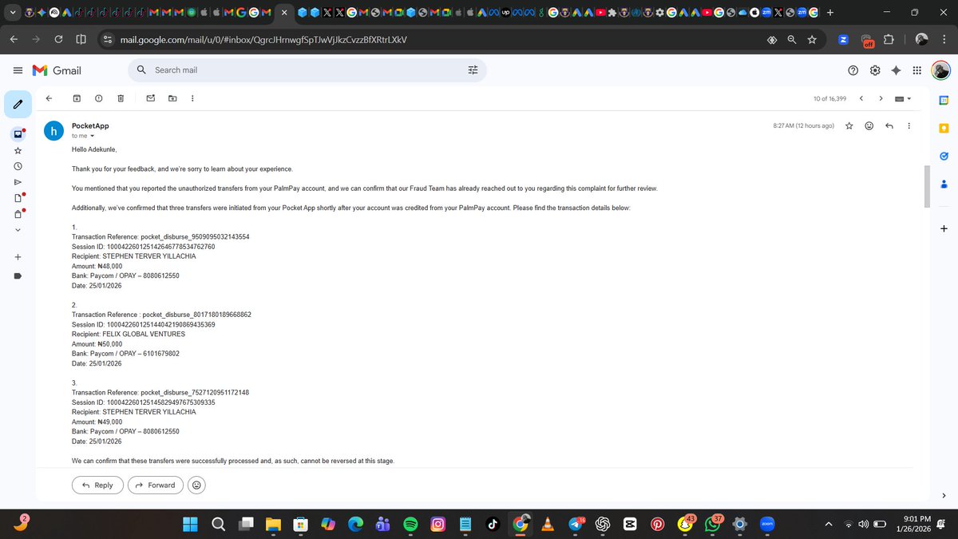Open Google Account avatar in Gmail
The height and width of the screenshot is (539, 958).
click(x=941, y=70)
